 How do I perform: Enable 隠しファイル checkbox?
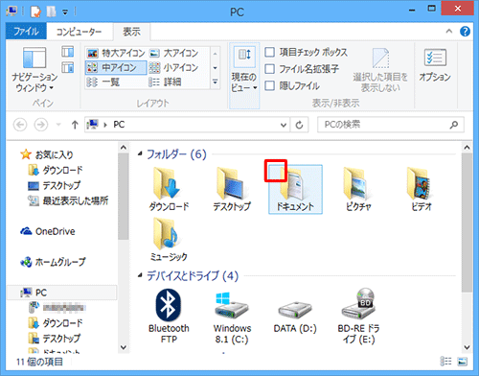[269, 85]
